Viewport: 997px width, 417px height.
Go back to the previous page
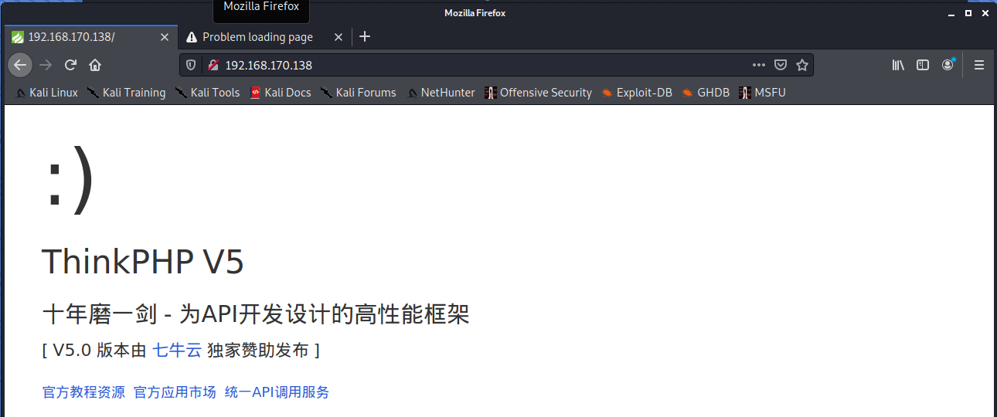[x=20, y=65]
